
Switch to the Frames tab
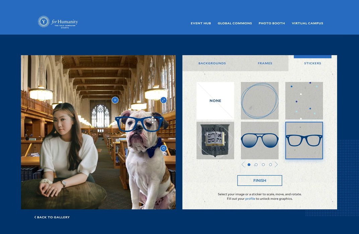point(265,63)
